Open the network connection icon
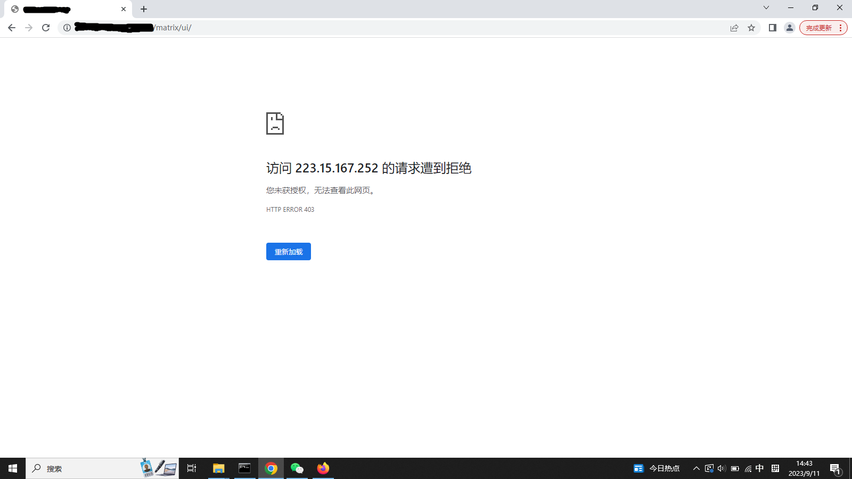 coord(748,468)
